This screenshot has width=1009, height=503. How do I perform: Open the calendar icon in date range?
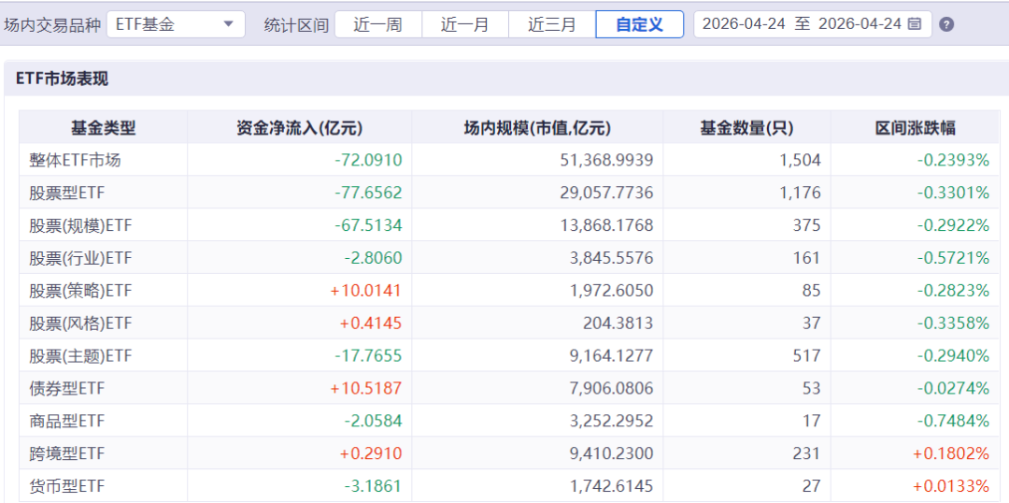[914, 24]
